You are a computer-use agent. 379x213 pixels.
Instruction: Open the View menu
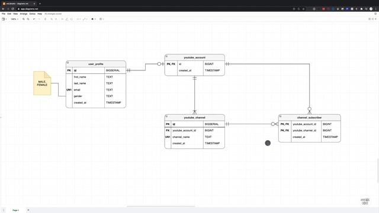tap(15, 14)
